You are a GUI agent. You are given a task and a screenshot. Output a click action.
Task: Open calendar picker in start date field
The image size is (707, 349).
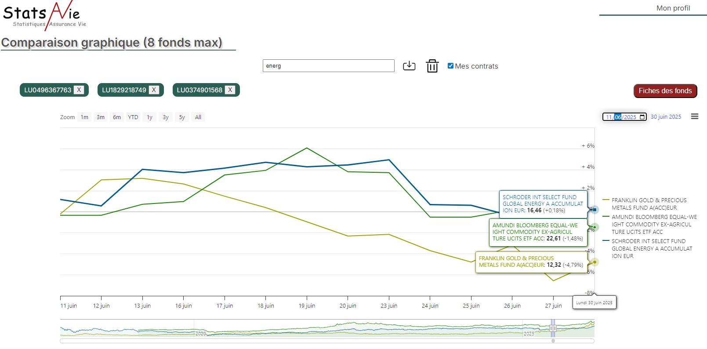(x=642, y=117)
